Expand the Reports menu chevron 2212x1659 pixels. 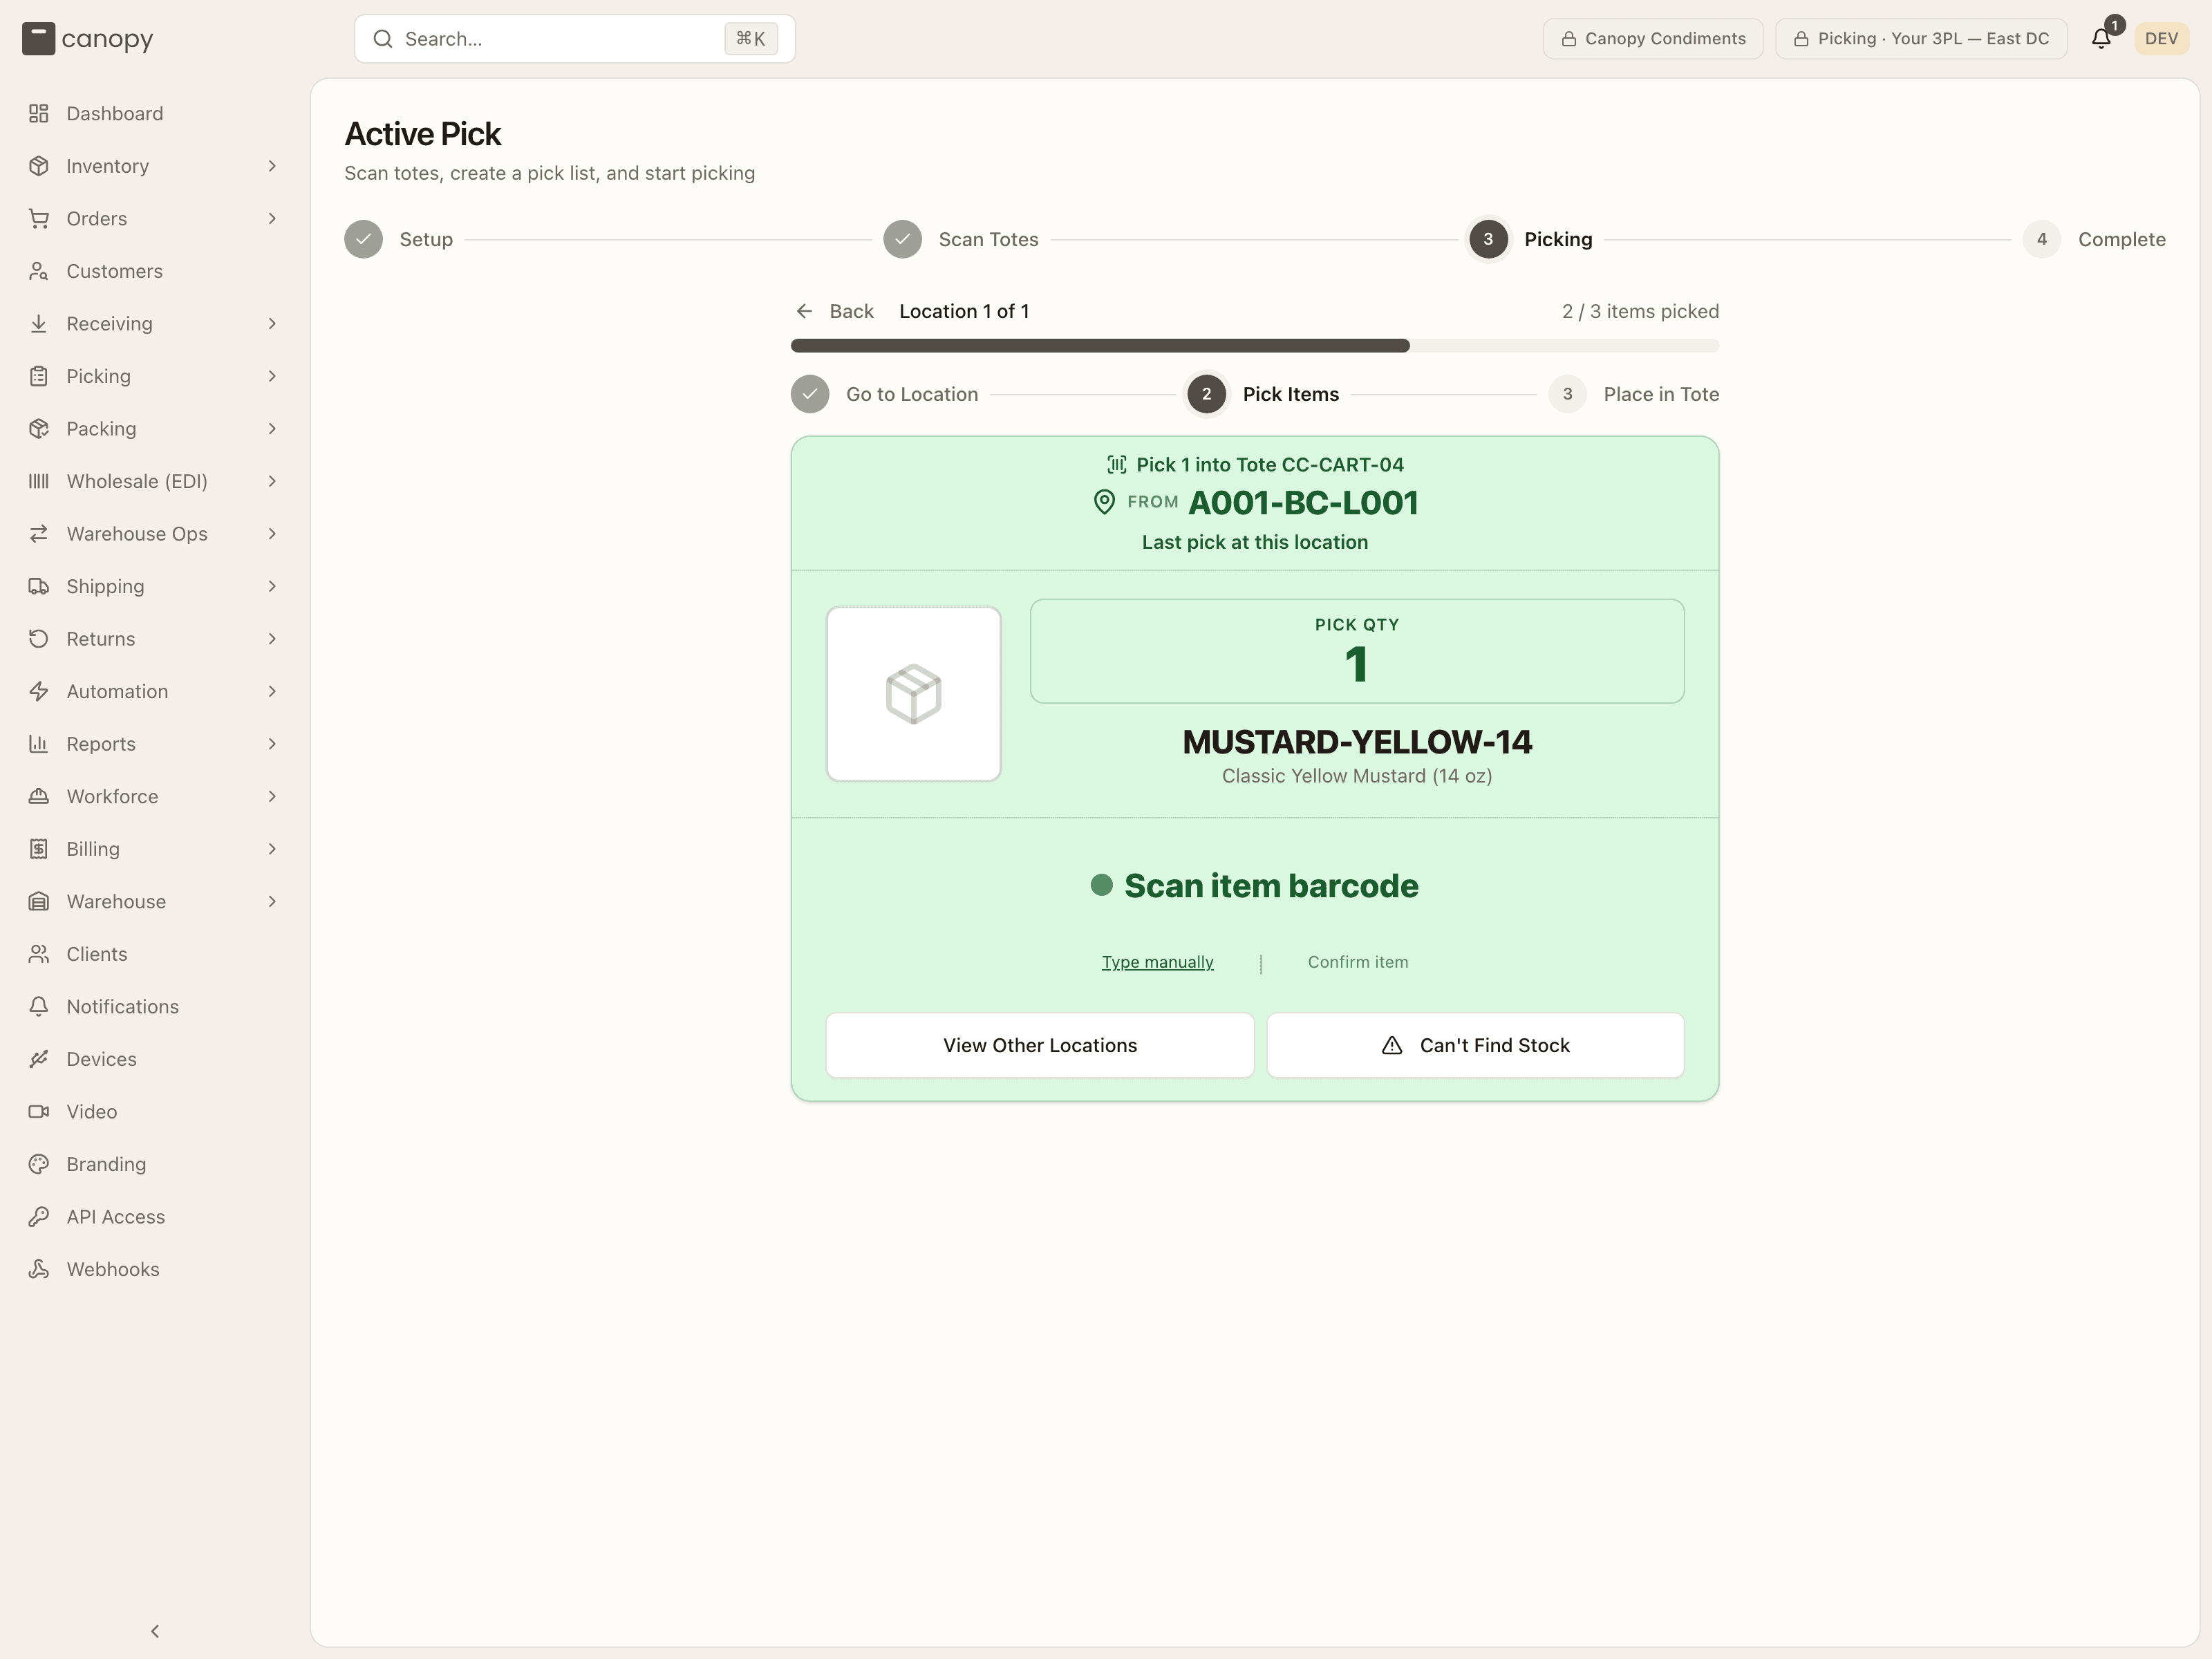(x=272, y=744)
